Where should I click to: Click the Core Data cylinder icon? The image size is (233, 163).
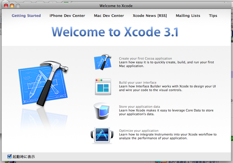[x=102, y=111]
